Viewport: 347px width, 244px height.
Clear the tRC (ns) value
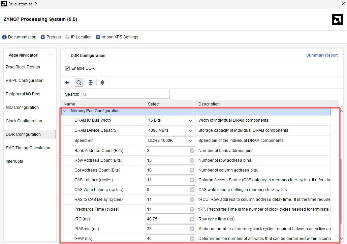(x=192, y=219)
